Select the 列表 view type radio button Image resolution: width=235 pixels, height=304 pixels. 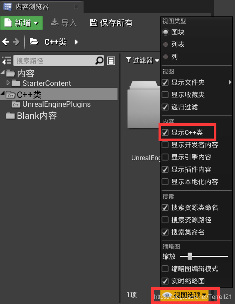pos(166,44)
